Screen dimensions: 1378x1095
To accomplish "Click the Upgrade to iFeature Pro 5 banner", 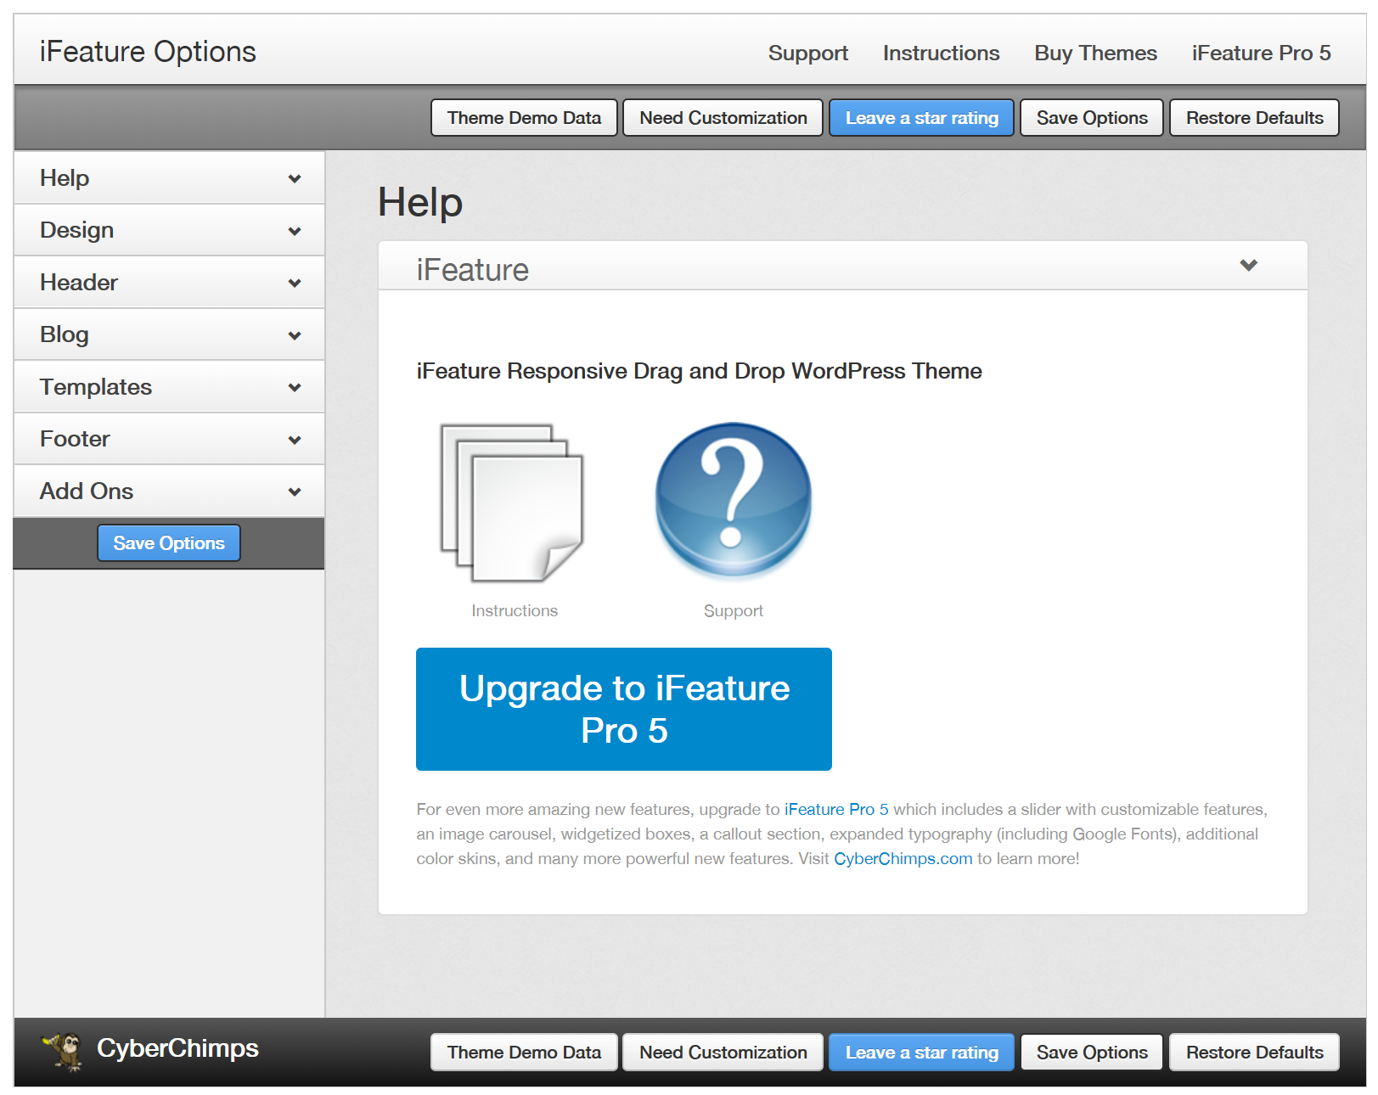I will (x=624, y=709).
